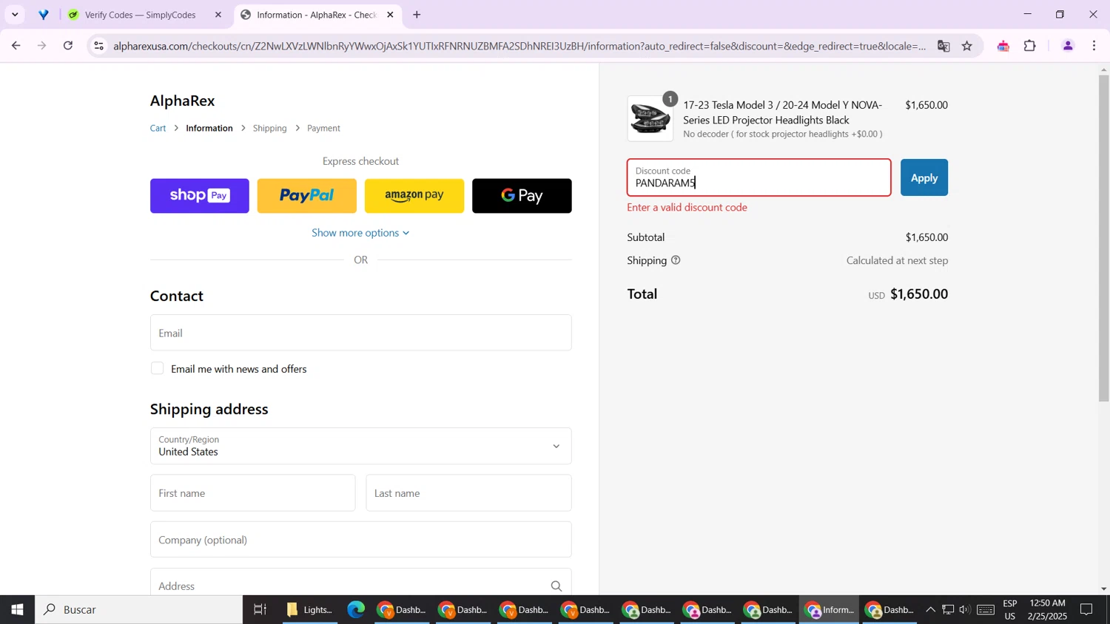
Task: Open the site information icon in address bar
Action: 98,46
